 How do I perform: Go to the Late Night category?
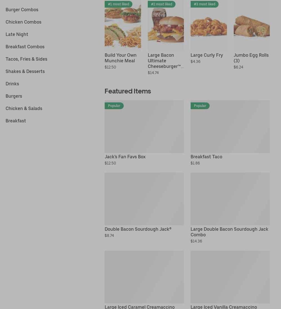pyautogui.click(x=17, y=34)
